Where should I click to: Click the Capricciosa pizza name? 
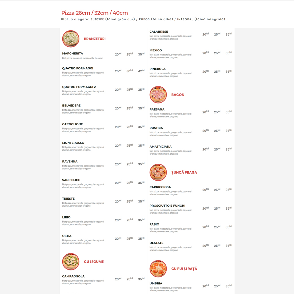160,187
